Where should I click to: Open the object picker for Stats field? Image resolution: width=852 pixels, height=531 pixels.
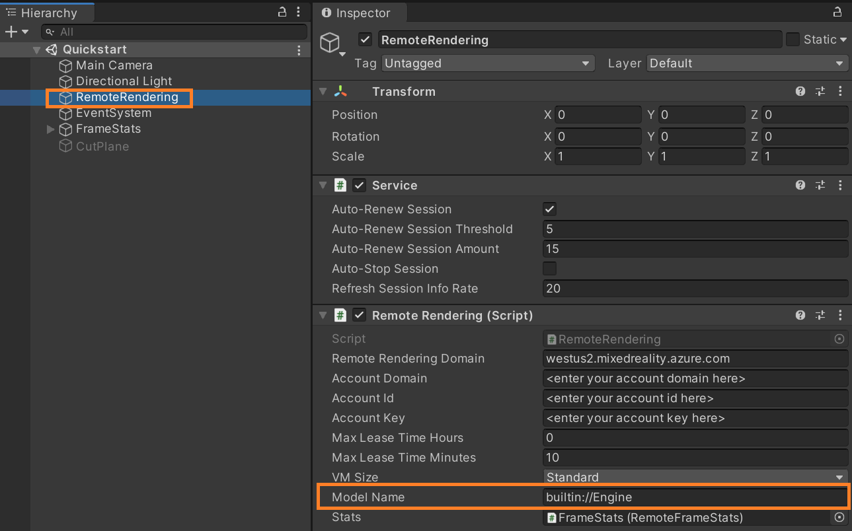(839, 517)
